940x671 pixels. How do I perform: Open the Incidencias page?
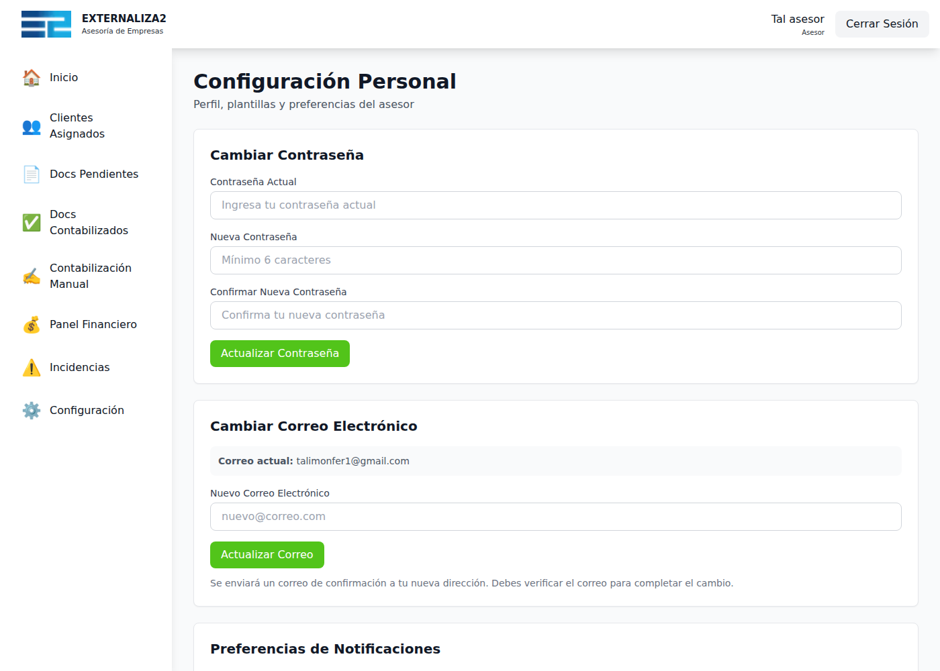pos(79,368)
